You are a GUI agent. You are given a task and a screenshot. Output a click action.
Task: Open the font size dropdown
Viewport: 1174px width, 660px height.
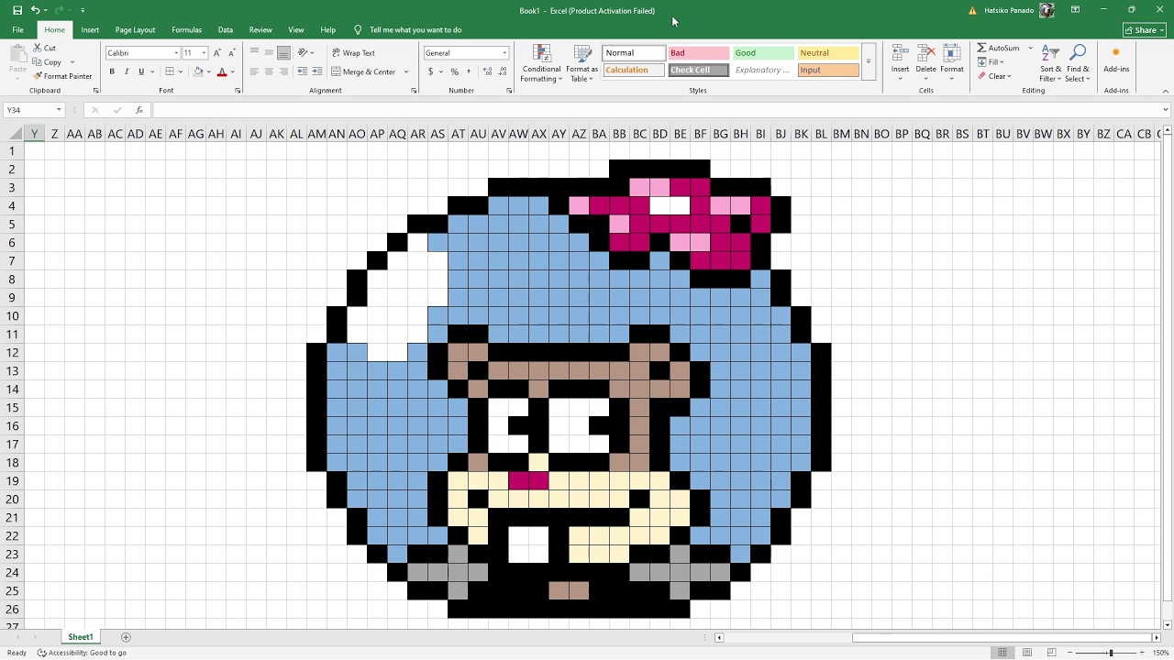click(204, 53)
